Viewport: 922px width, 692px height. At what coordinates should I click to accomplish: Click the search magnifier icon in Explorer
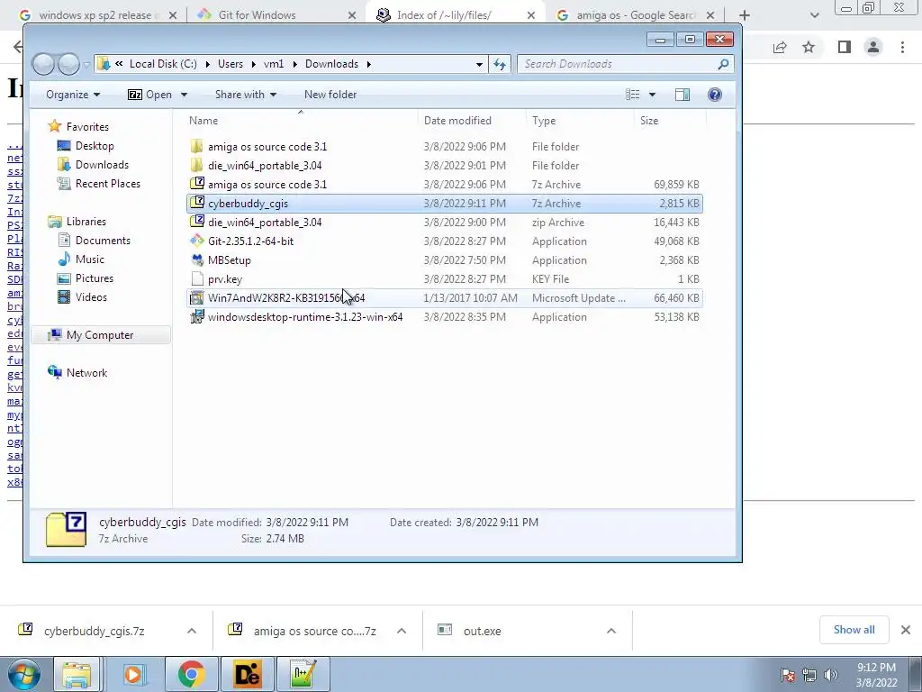(723, 64)
